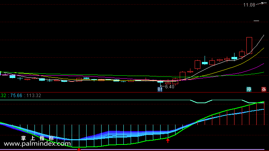
Task: Click the rightmost red indicator bar
Action: [x=264, y=113]
